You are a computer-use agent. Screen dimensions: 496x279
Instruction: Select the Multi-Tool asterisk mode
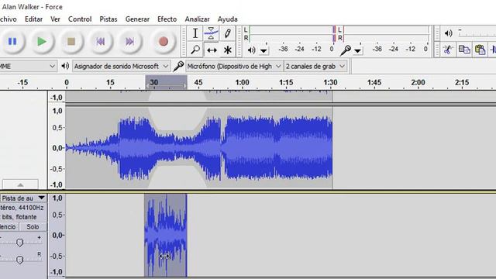227,50
